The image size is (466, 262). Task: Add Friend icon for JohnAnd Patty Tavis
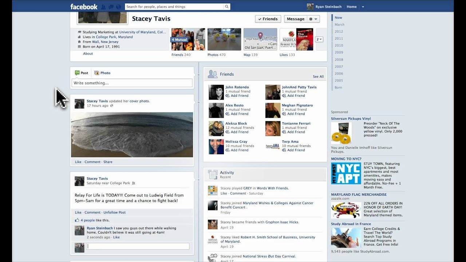pos(284,96)
